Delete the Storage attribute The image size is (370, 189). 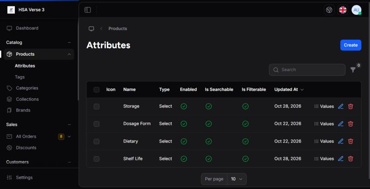point(351,106)
